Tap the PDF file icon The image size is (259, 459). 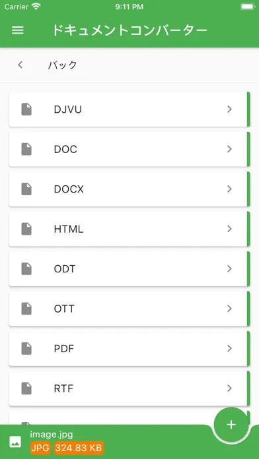point(26,348)
